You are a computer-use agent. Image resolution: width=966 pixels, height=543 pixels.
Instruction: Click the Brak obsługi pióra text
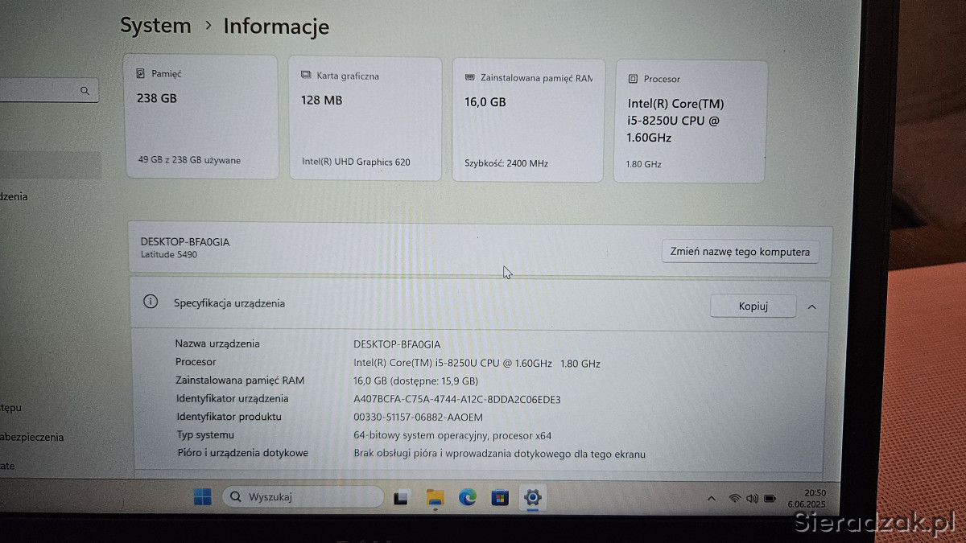[499, 455]
